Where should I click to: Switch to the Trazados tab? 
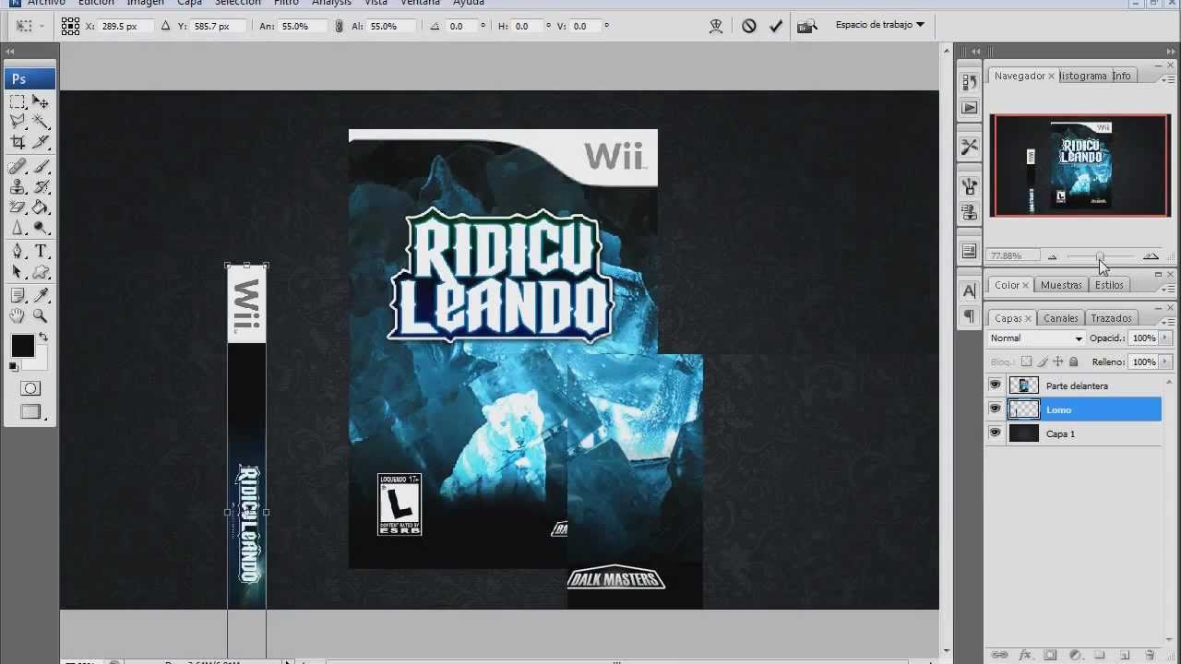(1111, 318)
